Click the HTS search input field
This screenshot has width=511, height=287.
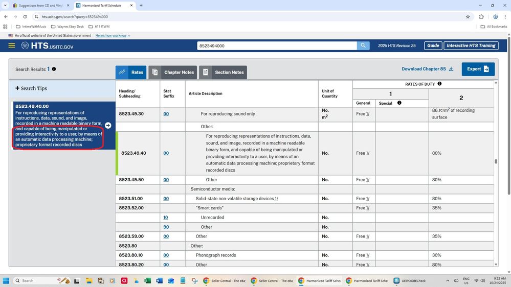(277, 45)
